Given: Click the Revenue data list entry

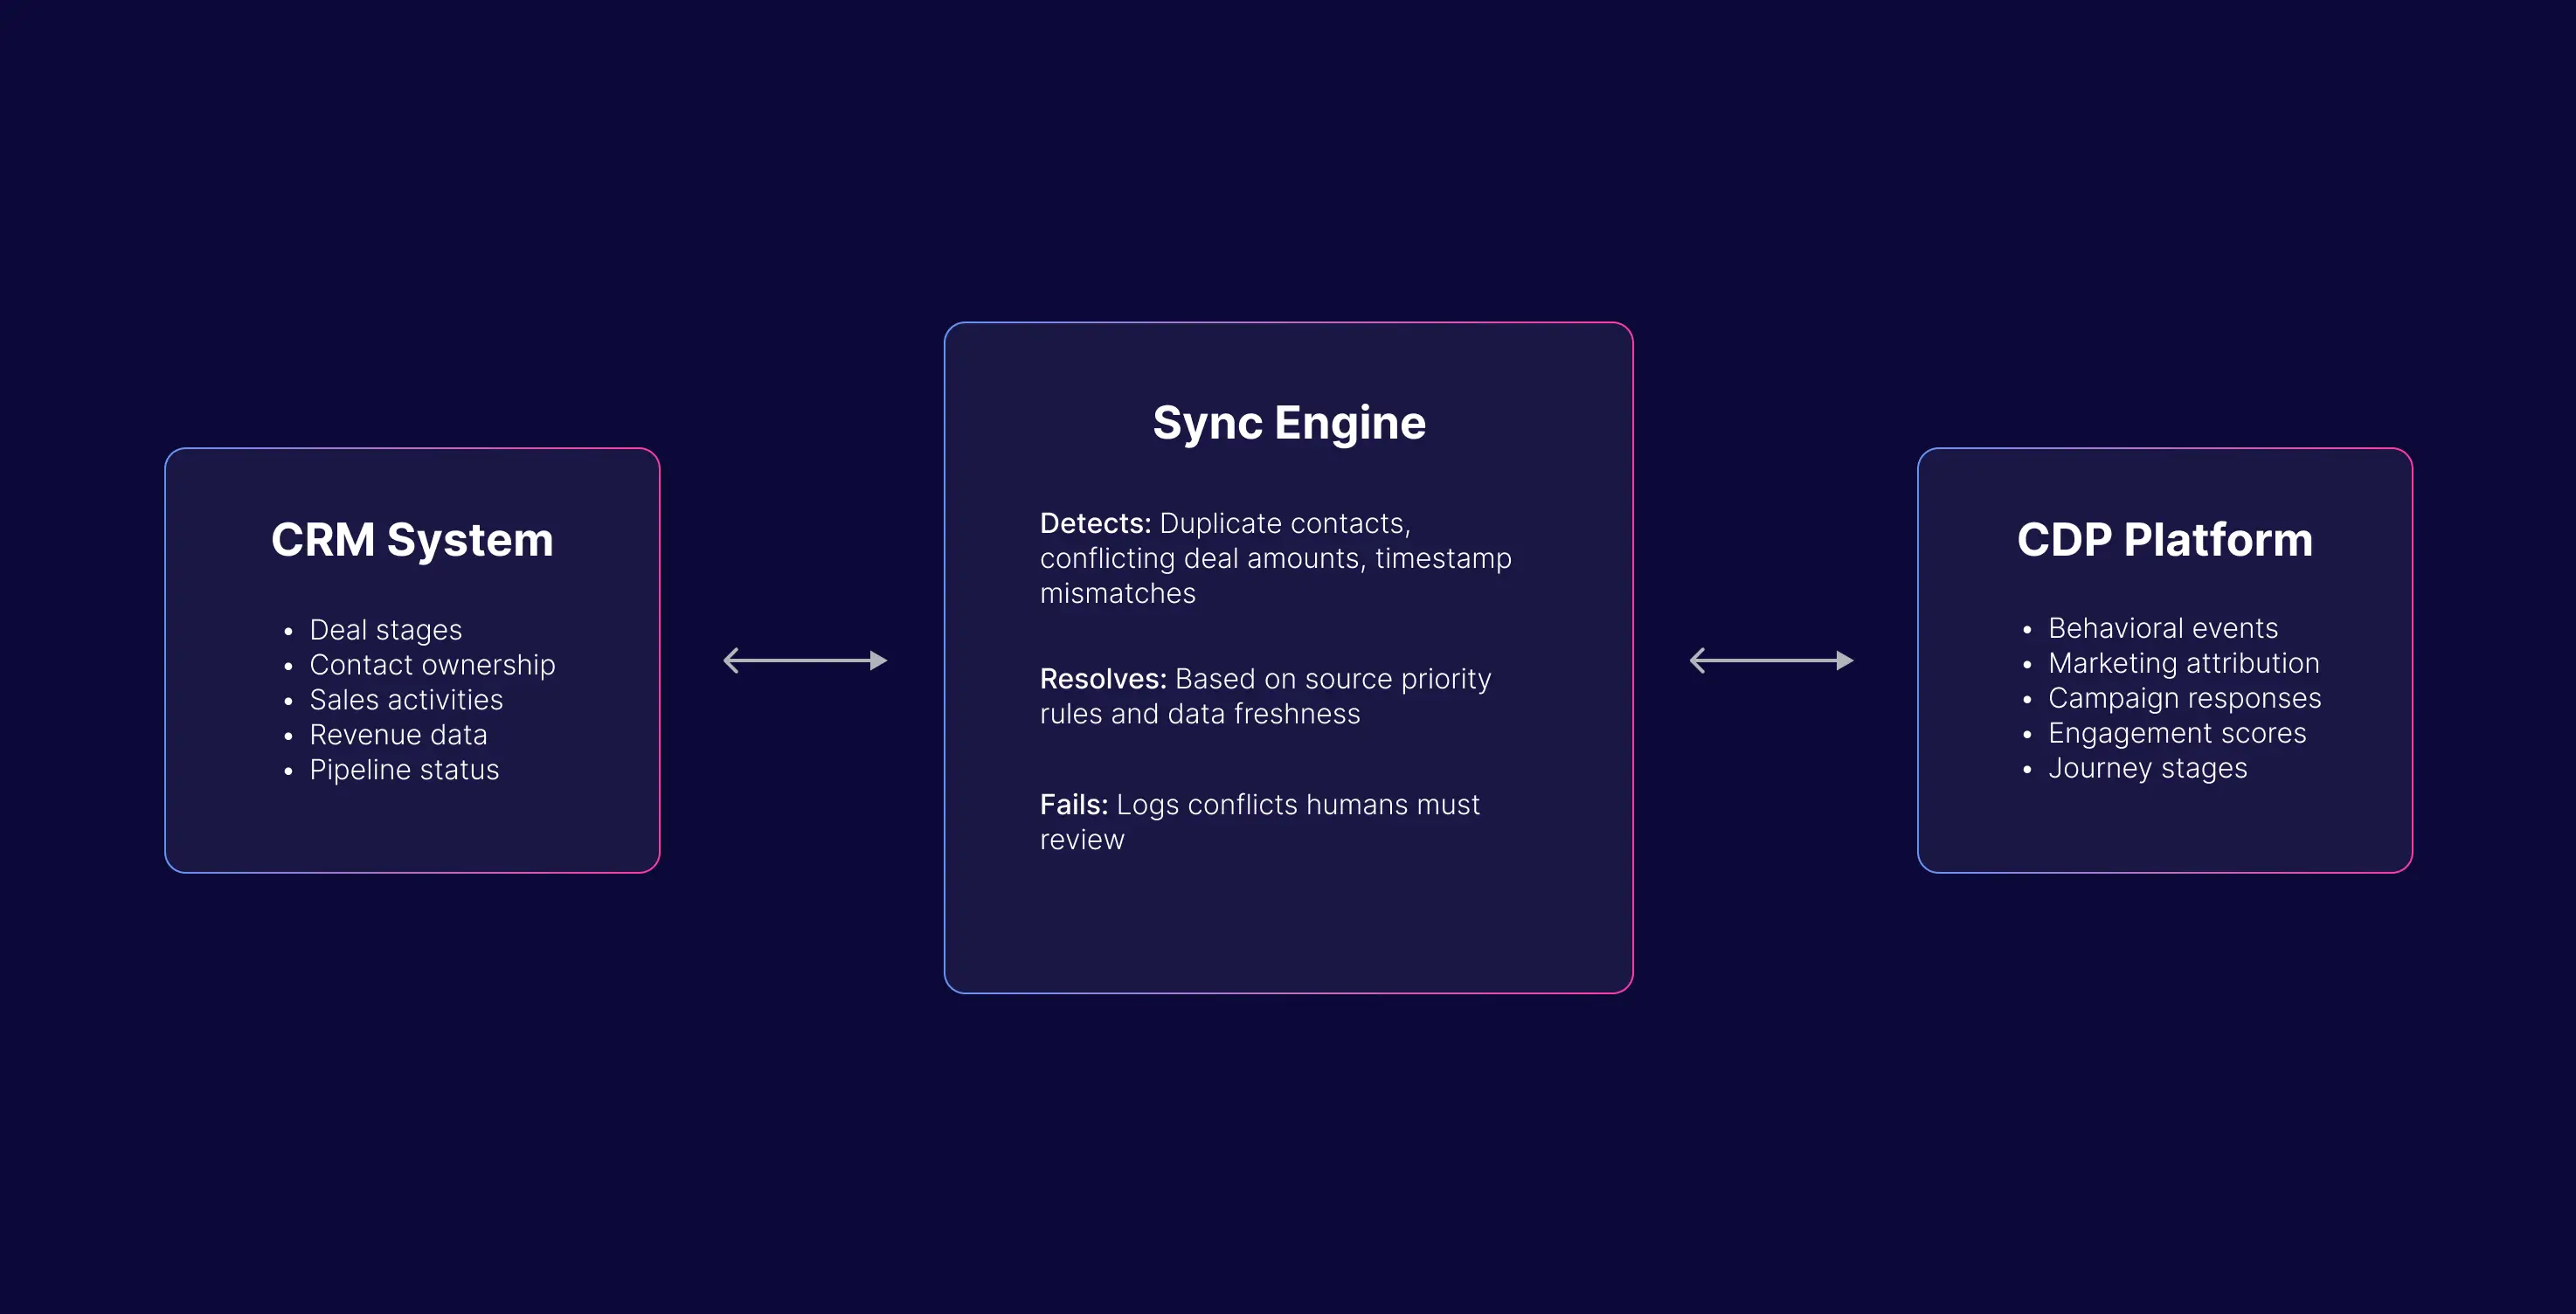Looking at the screenshot, I should point(398,735).
